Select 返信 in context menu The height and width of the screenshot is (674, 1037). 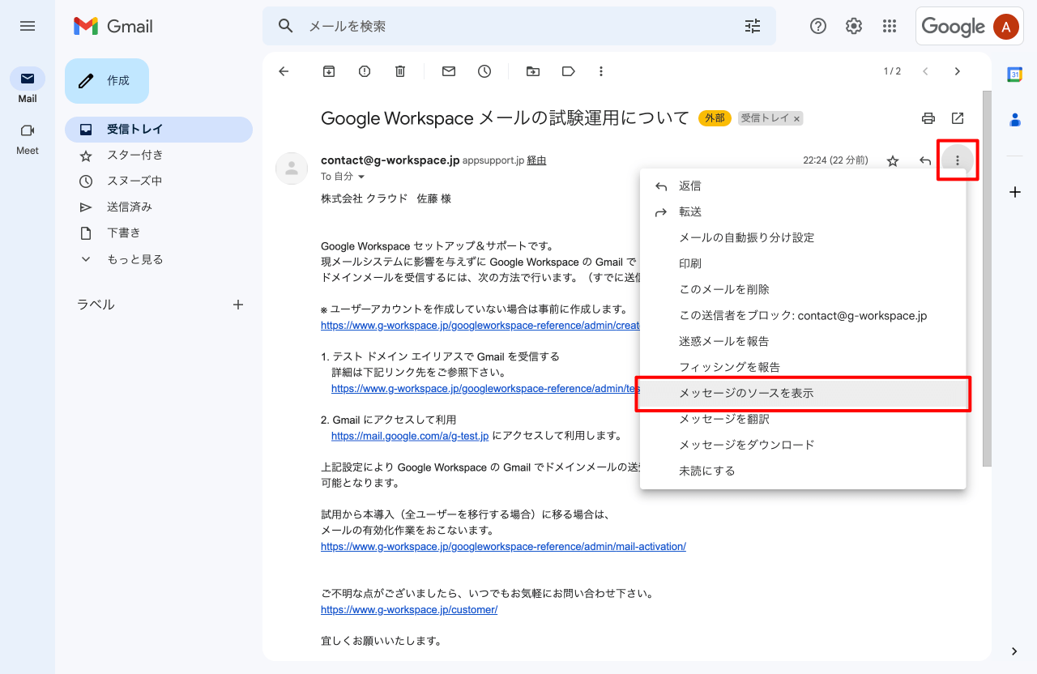coord(803,186)
